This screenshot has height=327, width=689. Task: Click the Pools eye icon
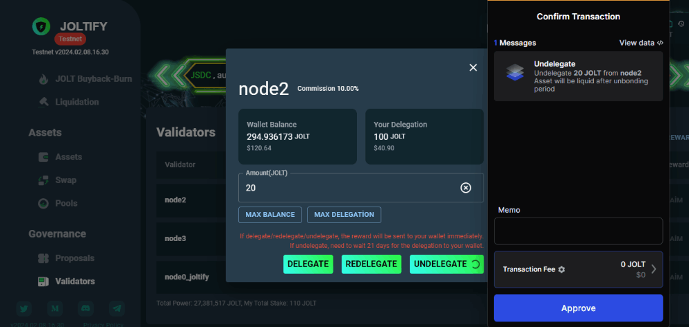[43, 203]
